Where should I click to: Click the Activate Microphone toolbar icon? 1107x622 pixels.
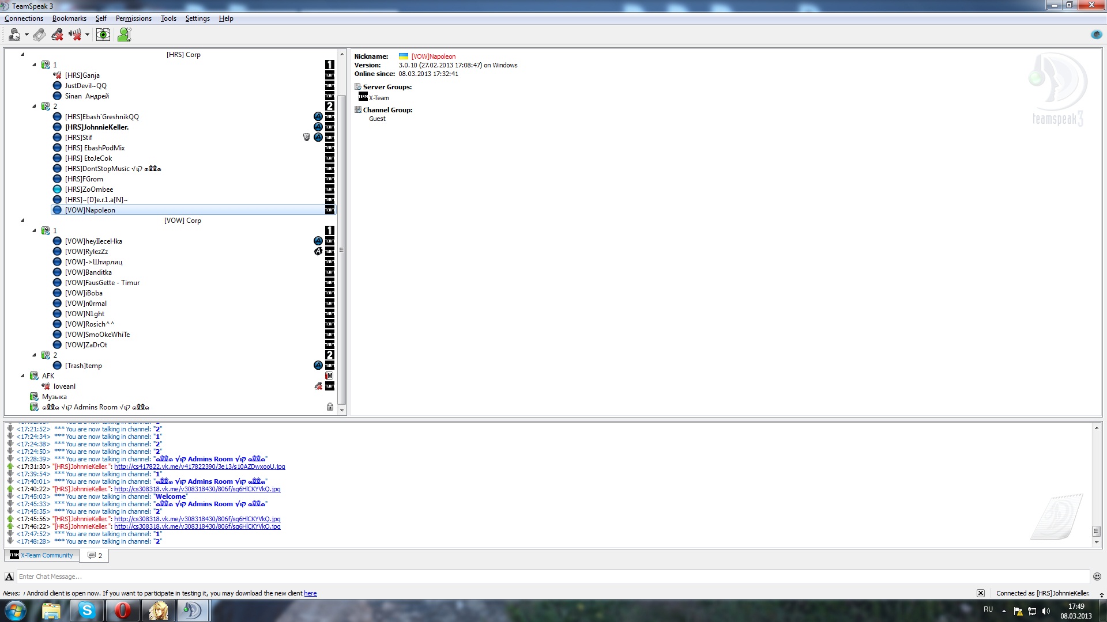[39, 35]
